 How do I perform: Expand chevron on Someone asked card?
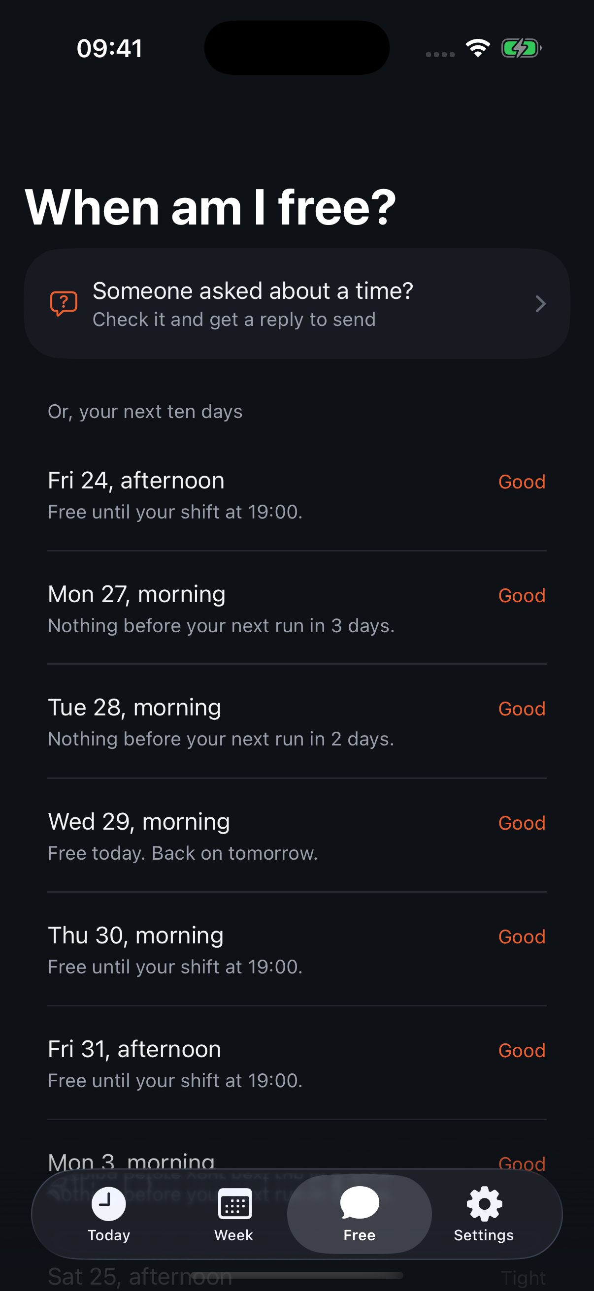(x=540, y=304)
